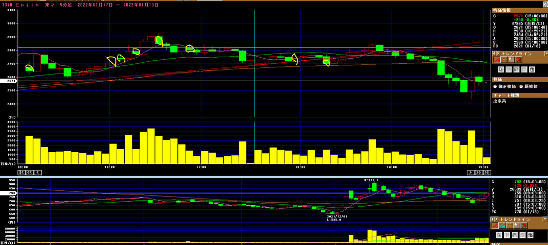
Task: Jump to the last bar of the chart
Action: pyautogui.click(x=487, y=172)
